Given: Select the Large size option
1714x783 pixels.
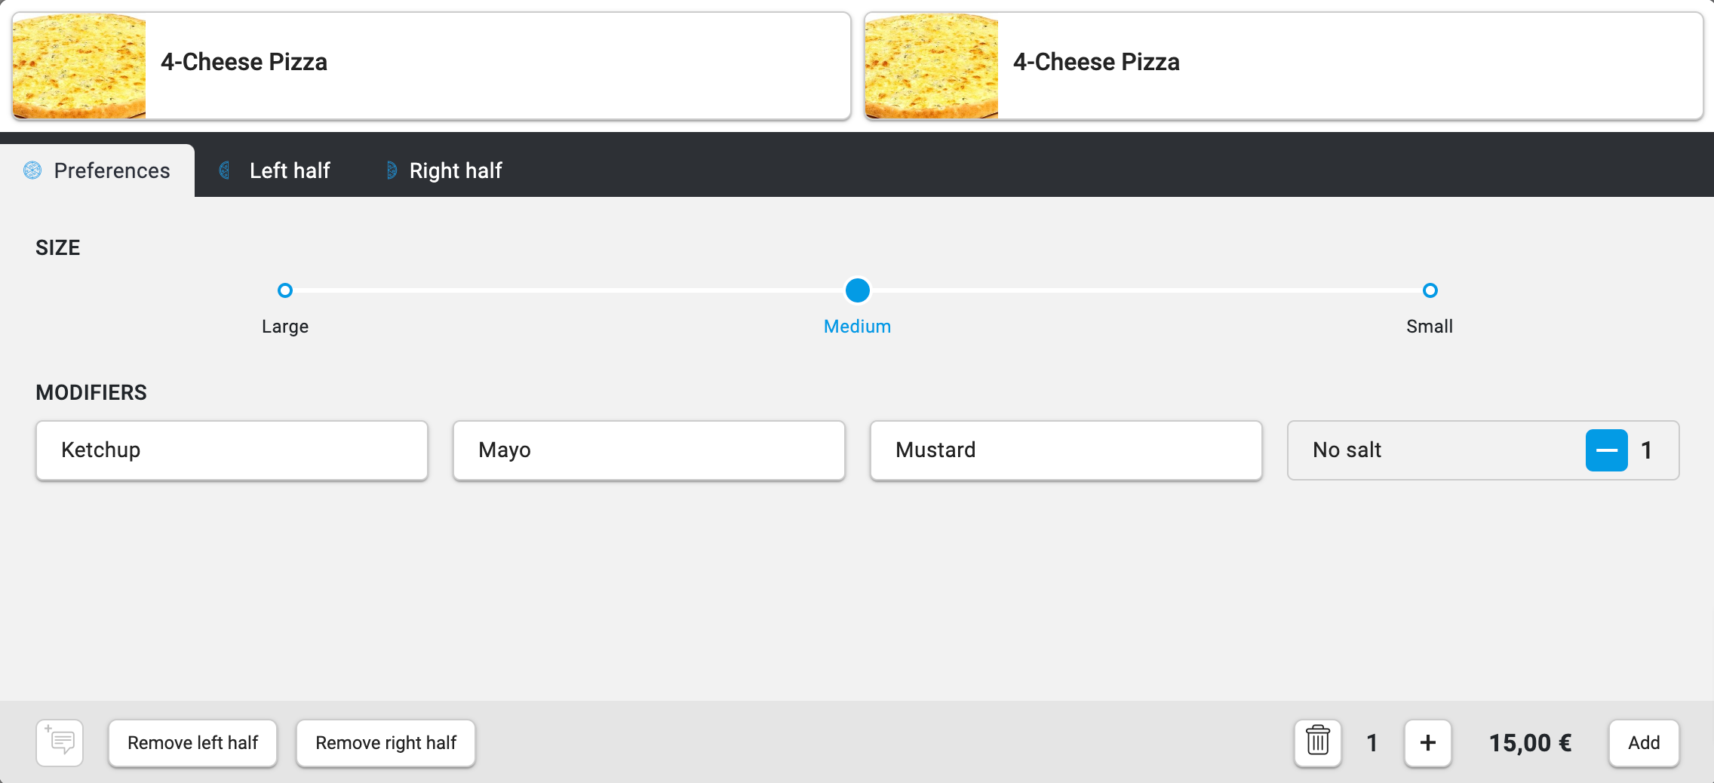Looking at the screenshot, I should click(285, 290).
